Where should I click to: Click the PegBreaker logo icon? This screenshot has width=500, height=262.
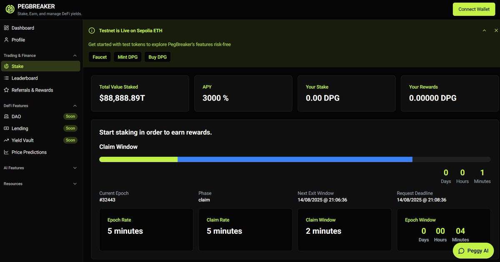click(x=10, y=9)
